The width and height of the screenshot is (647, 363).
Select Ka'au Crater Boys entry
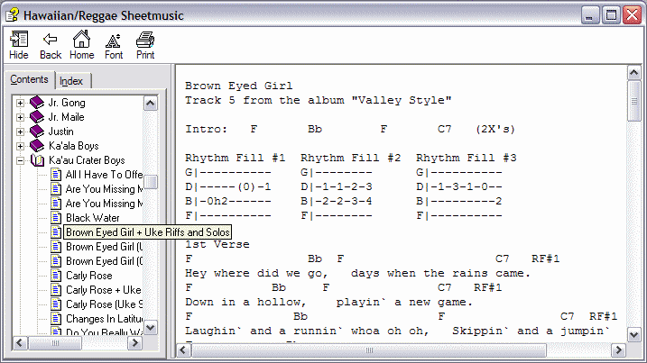coord(87,159)
